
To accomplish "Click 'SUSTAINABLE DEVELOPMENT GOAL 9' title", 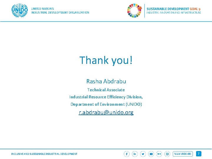I will click(173, 9).
